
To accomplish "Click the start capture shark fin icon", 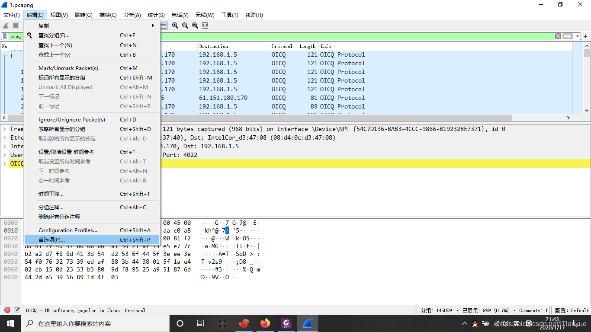I will pyautogui.click(x=6, y=26).
